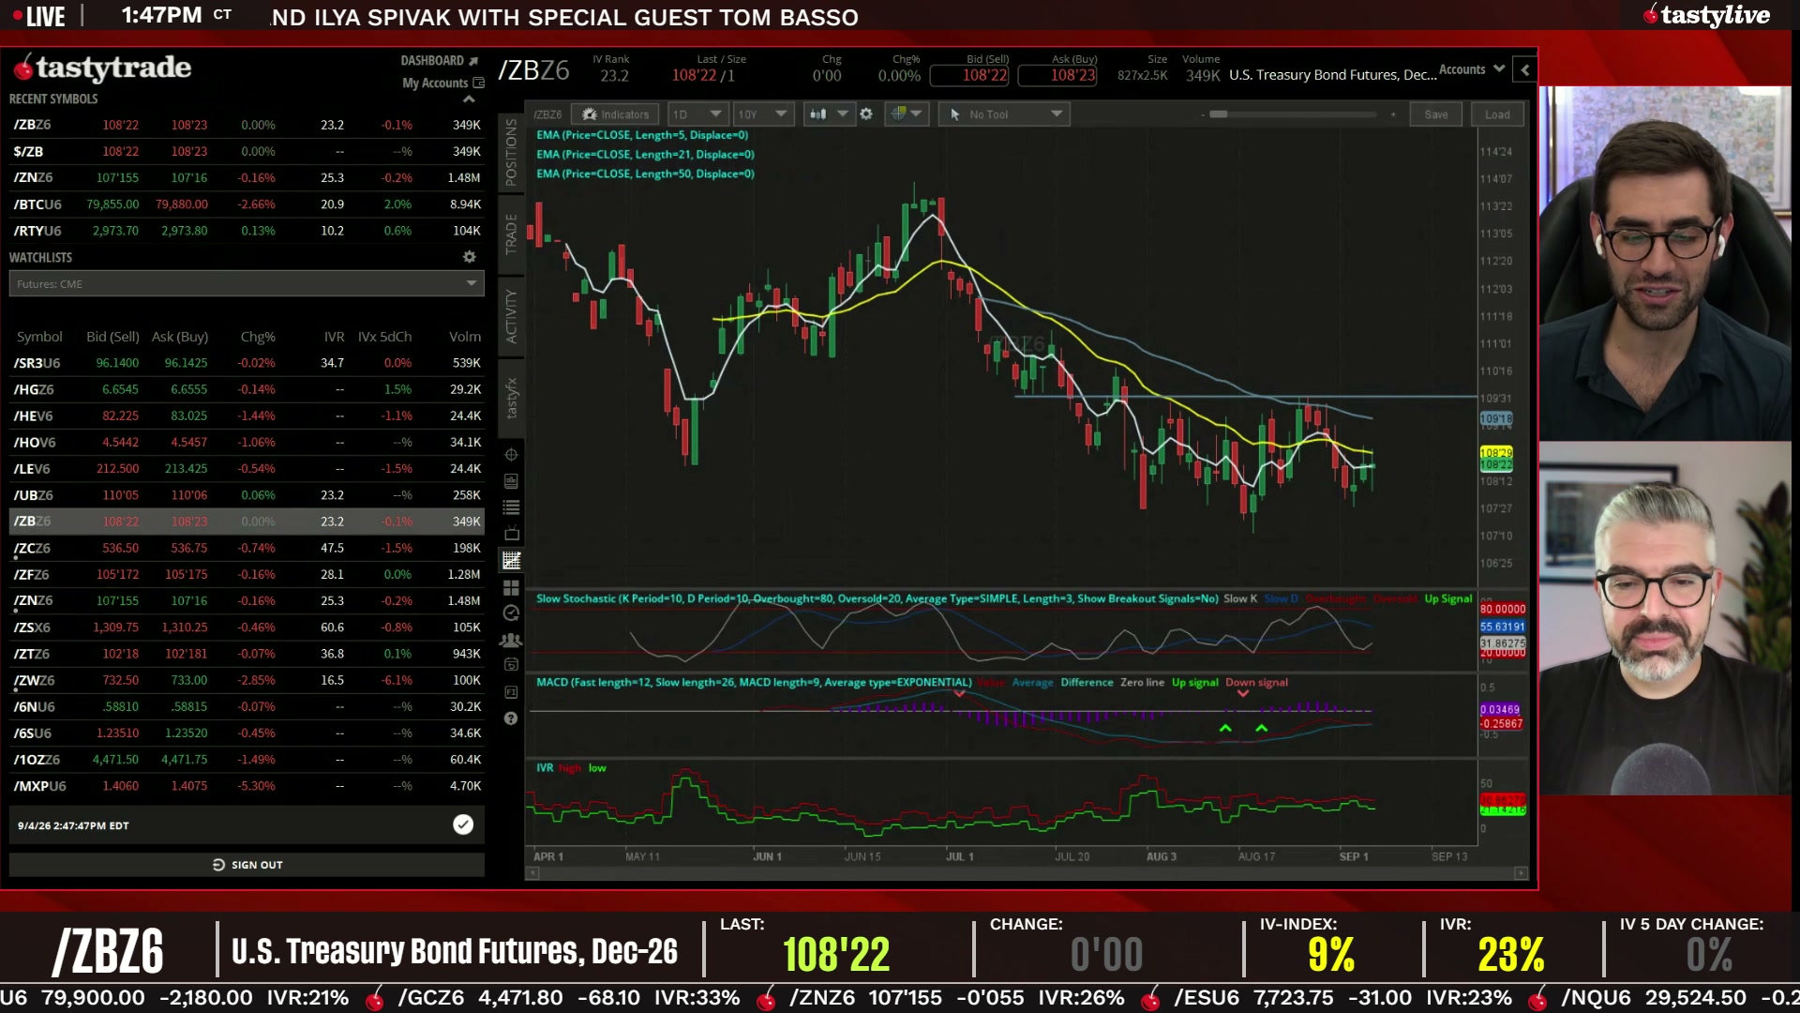Image resolution: width=1800 pixels, height=1013 pixels.
Task: Switch to the Positions vertical tab
Action: 511,152
